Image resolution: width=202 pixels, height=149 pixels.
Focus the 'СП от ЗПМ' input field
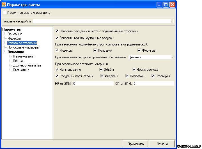pyautogui.click(x=153, y=83)
